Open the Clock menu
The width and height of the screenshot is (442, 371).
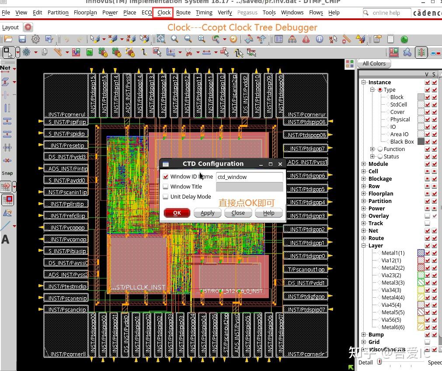pos(164,13)
